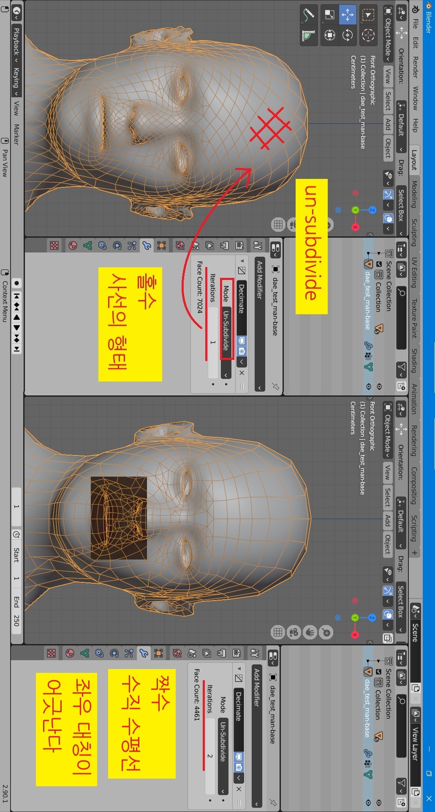Image resolution: width=435 pixels, height=812 pixels.
Task: Toggle show overlays in red-hatched viewport header
Action: (x=388, y=218)
